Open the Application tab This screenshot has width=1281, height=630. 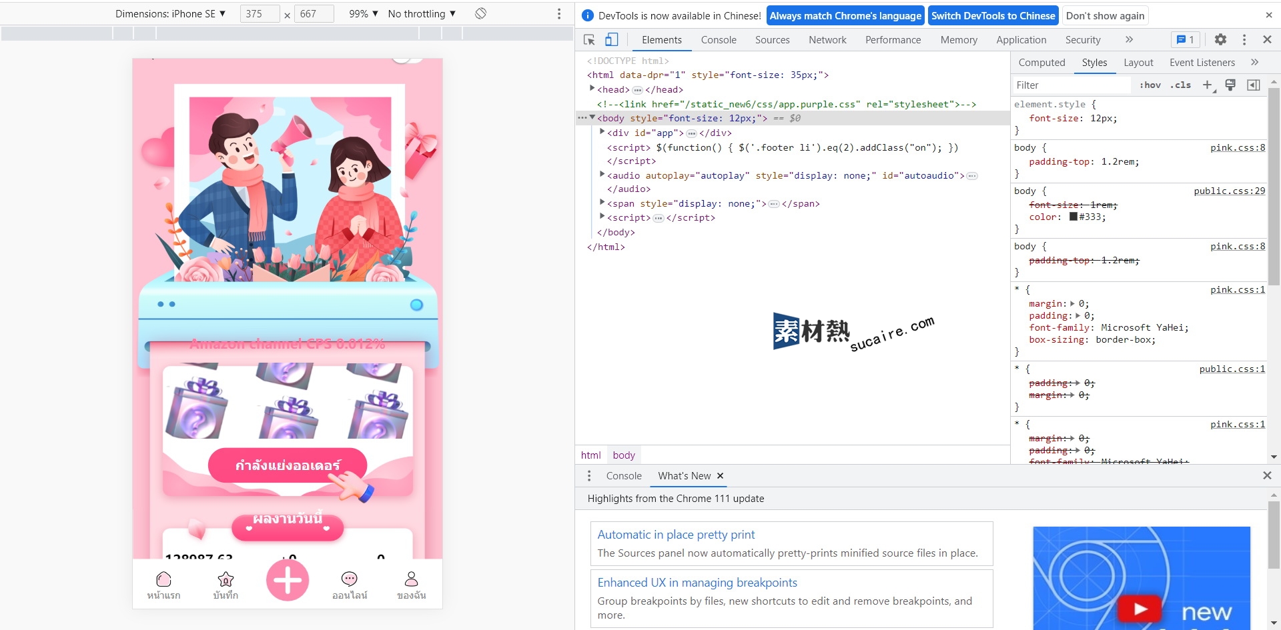(1021, 40)
